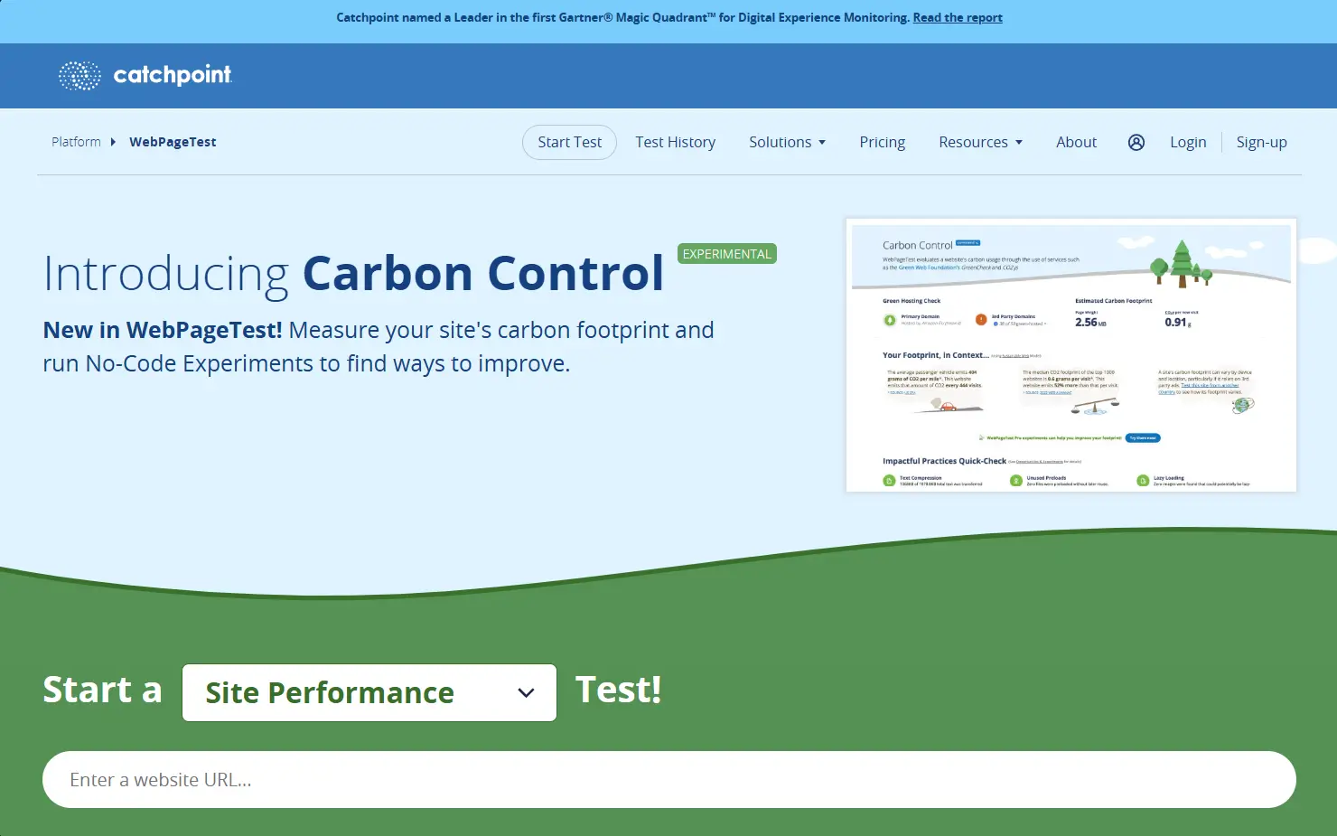Go to the About page
1337x836 pixels.
[1076, 142]
